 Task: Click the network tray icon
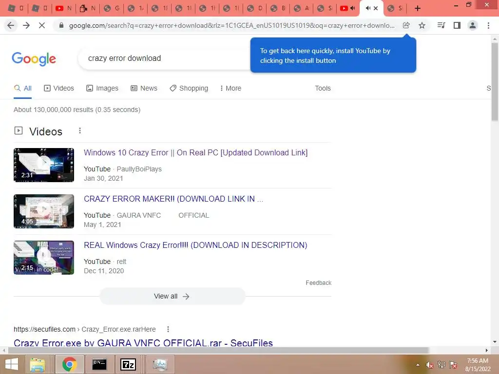tap(441, 365)
